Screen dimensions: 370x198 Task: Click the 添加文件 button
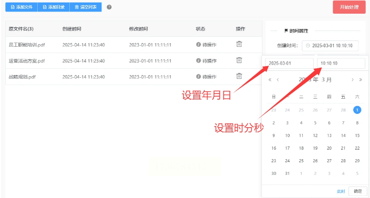point(22,7)
